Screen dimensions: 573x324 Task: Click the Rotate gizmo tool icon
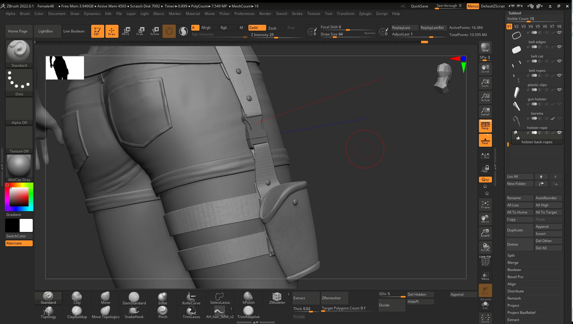click(155, 31)
